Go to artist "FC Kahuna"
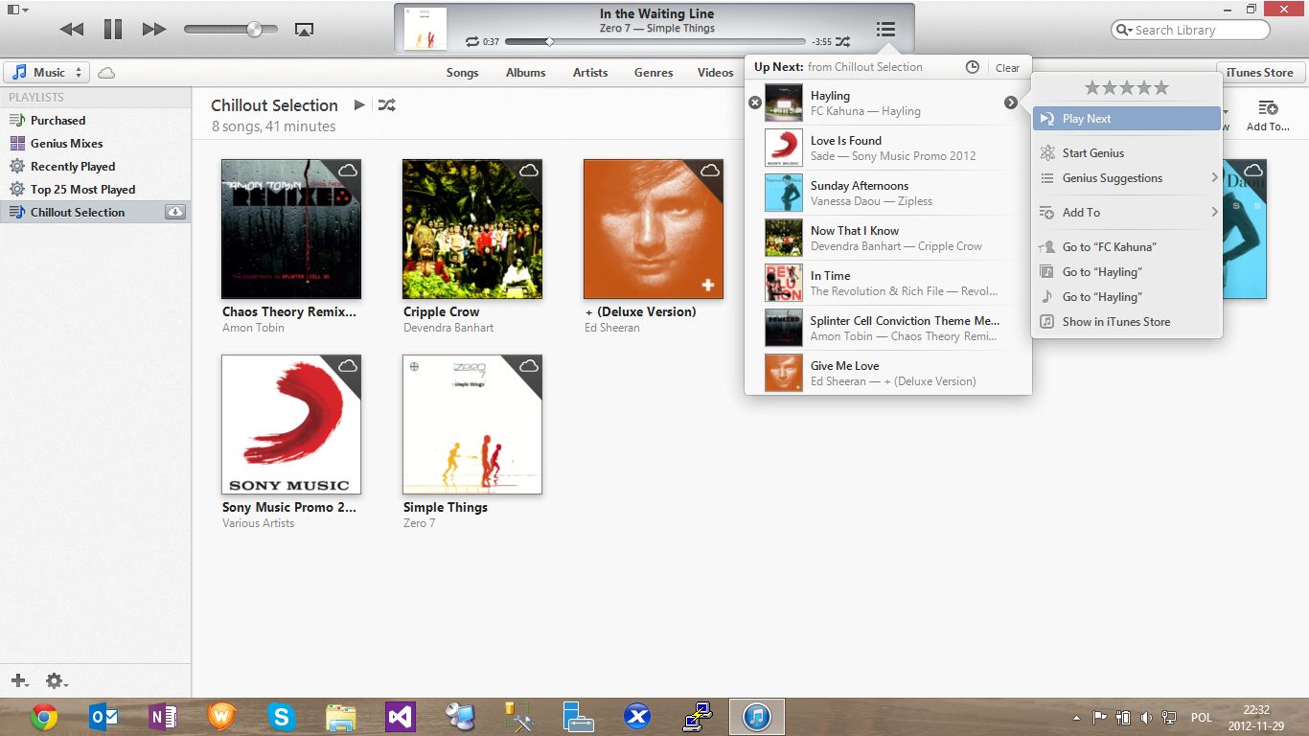The width and height of the screenshot is (1309, 736). [1126, 247]
